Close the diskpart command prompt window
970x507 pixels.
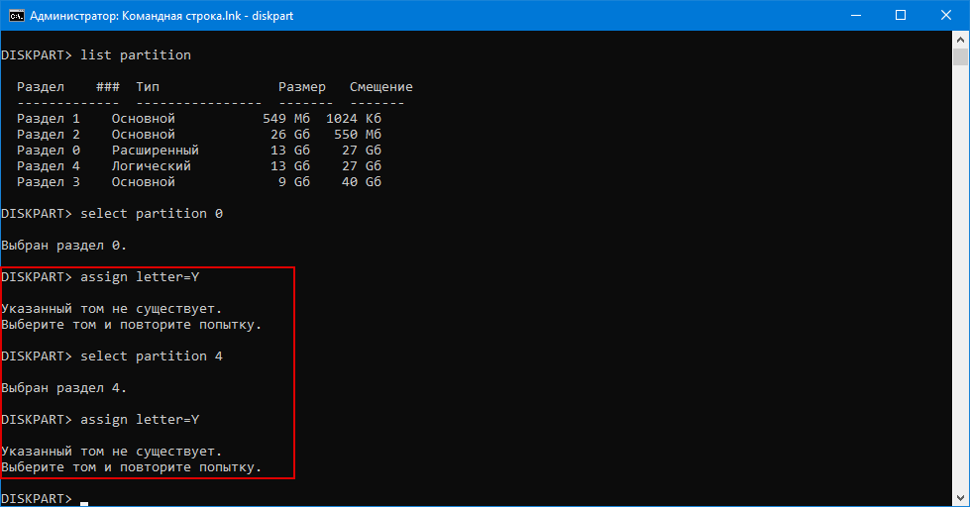946,15
